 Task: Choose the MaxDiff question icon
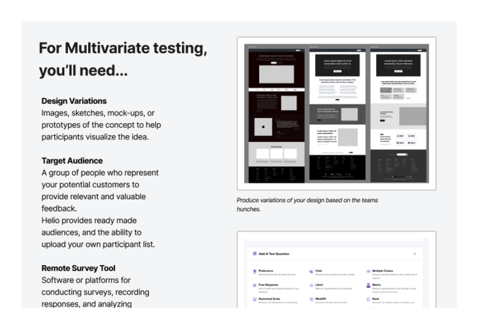[311, 299]
